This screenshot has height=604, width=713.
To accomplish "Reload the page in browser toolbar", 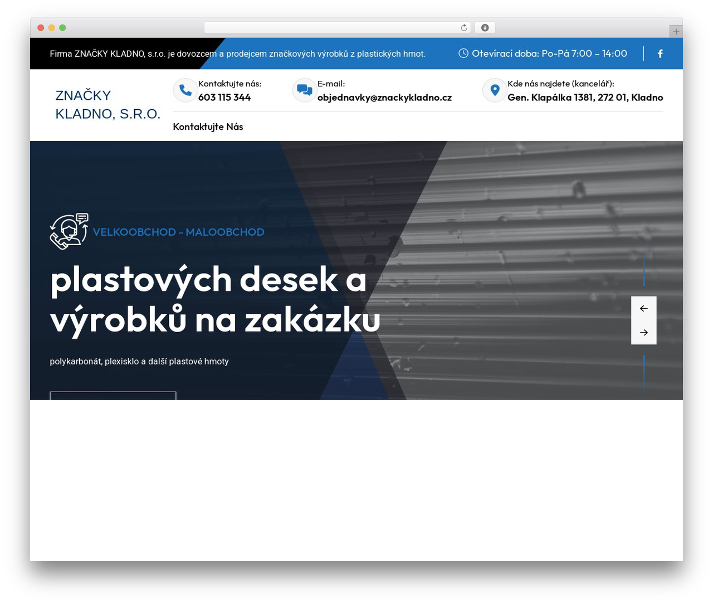I will 464,28.
